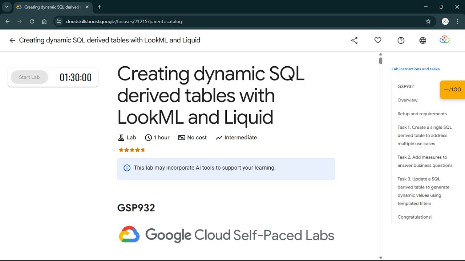Jump to Task 3 Update a SQL derived table

(423, 191)
